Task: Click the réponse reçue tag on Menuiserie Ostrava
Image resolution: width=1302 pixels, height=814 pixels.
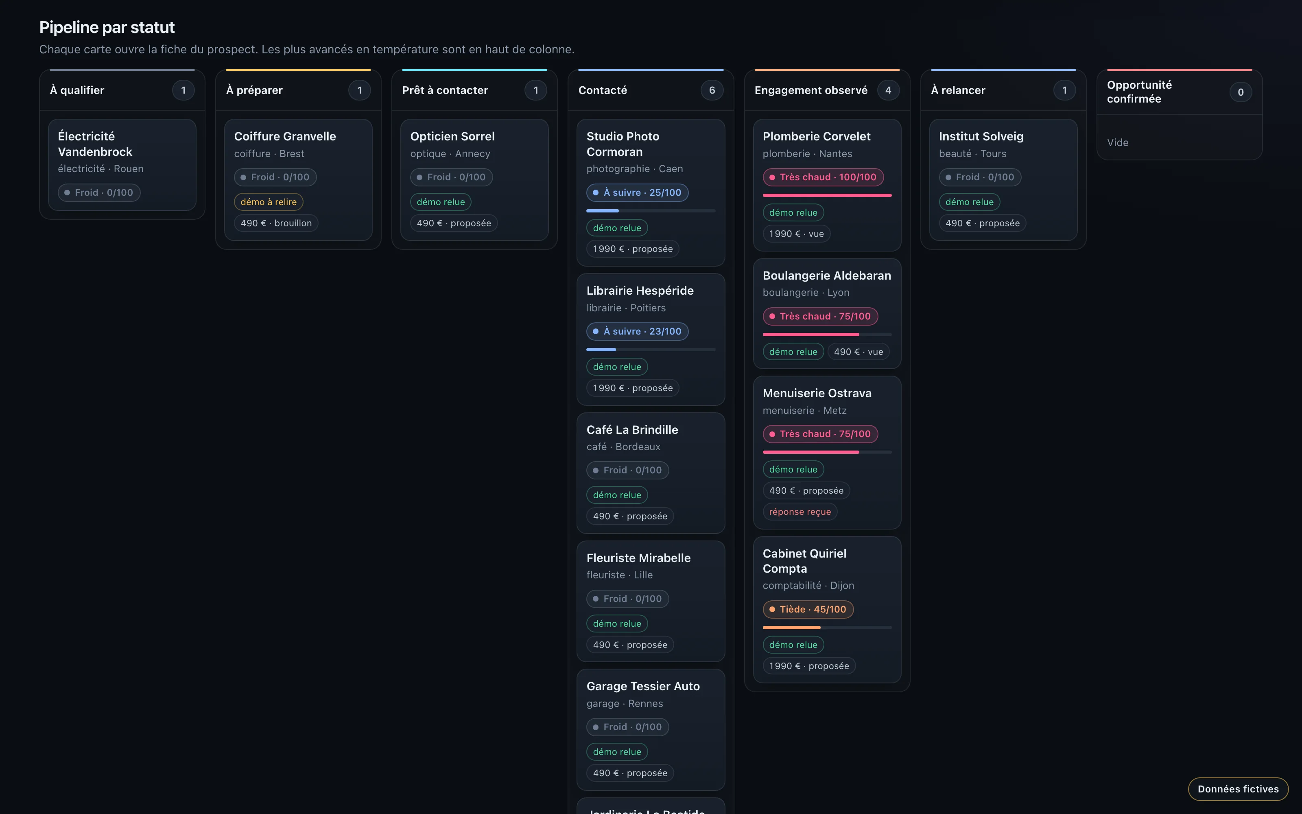Action: [x=800, y=512]
